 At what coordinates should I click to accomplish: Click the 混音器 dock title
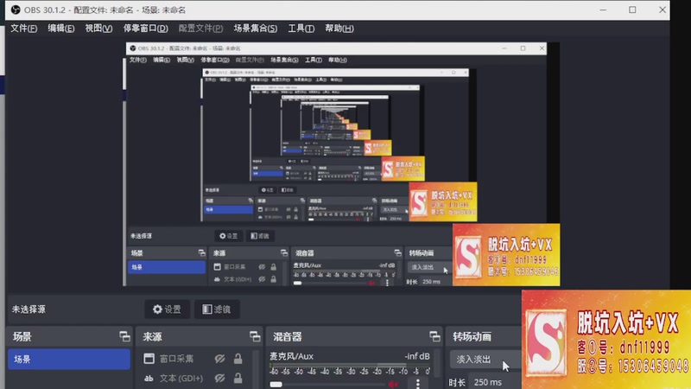(x=288, y=337)
